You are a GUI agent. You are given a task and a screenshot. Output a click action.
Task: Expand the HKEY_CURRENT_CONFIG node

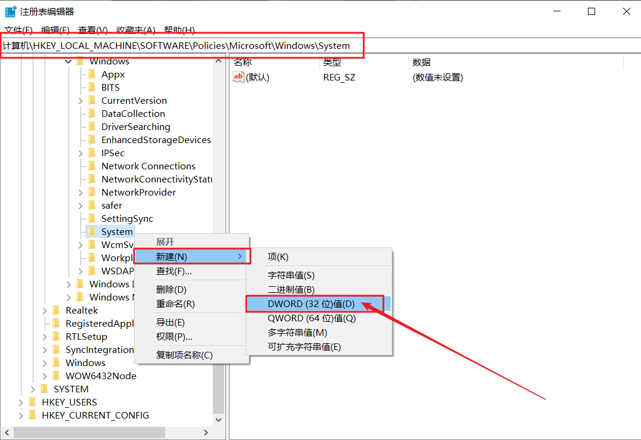(x=21, y=416)
